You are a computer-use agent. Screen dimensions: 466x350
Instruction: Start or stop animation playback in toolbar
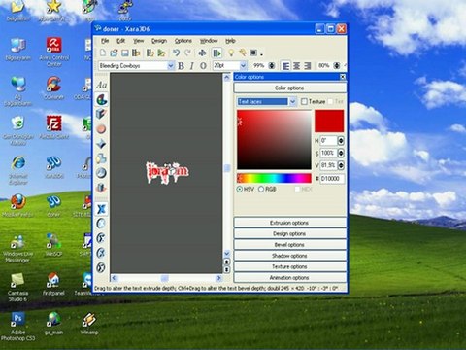point(216,52)
